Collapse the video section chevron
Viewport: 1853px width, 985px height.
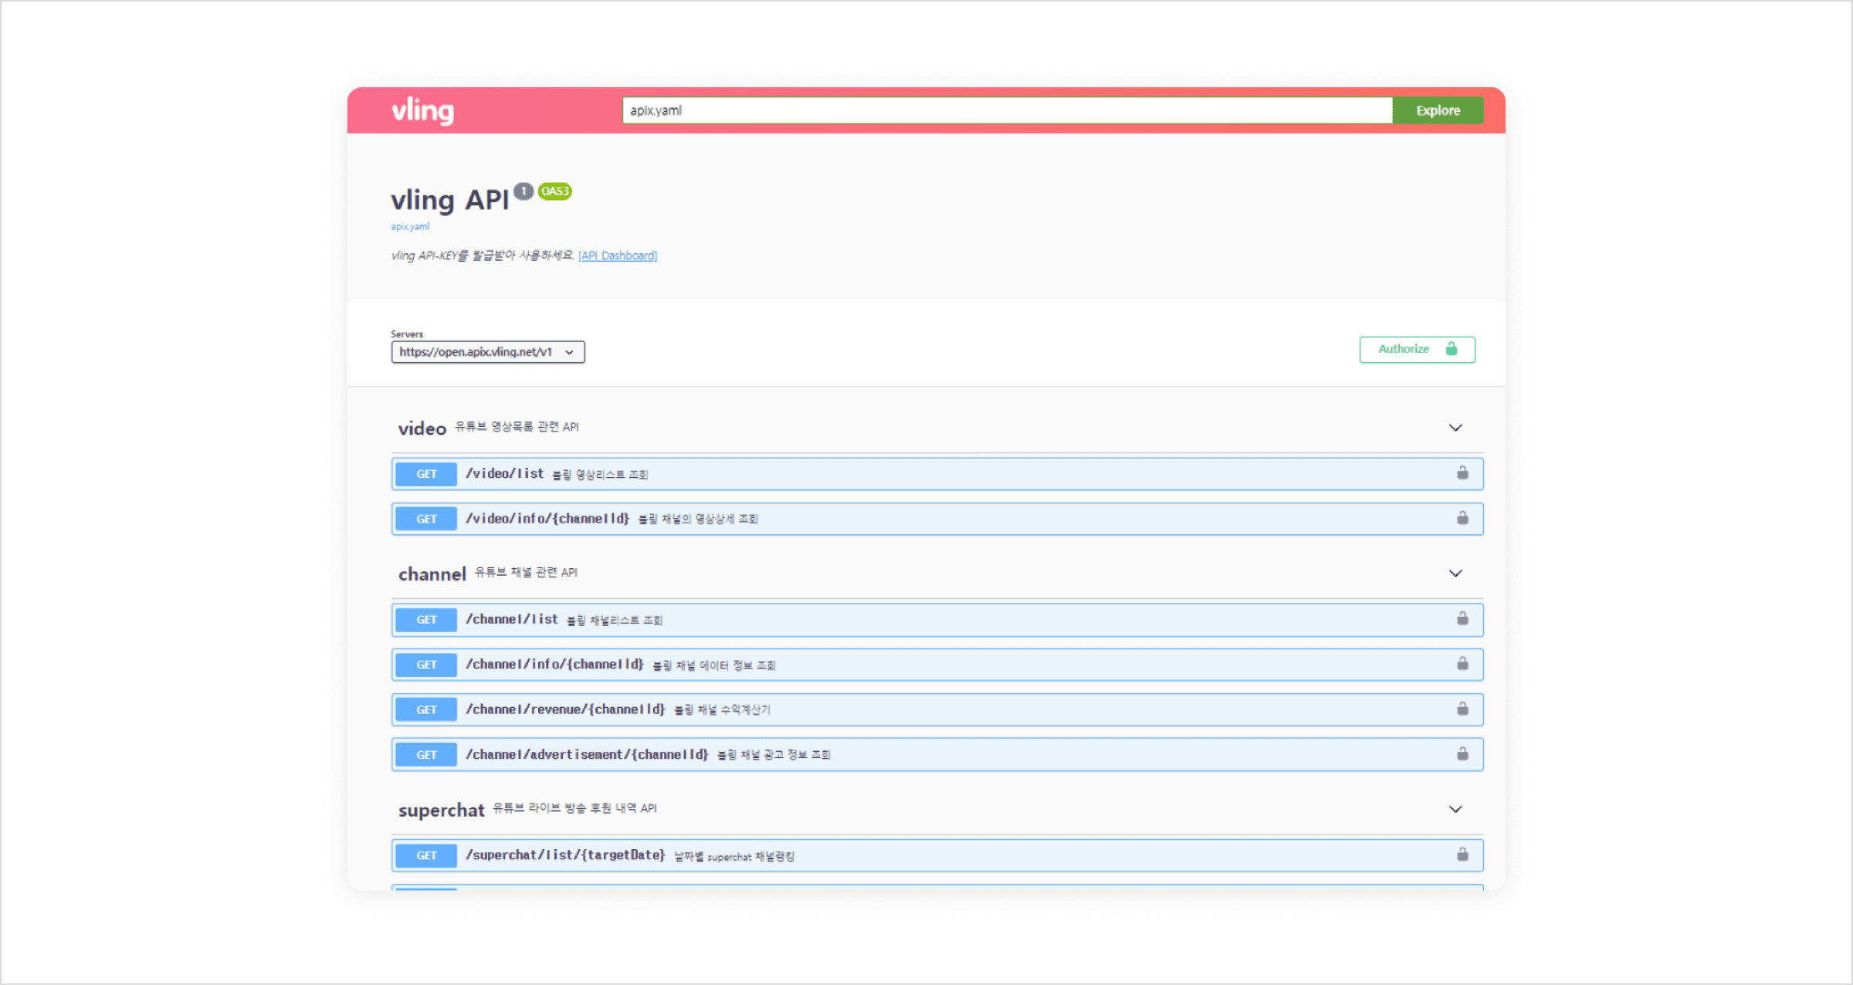tap(1455, 428)
